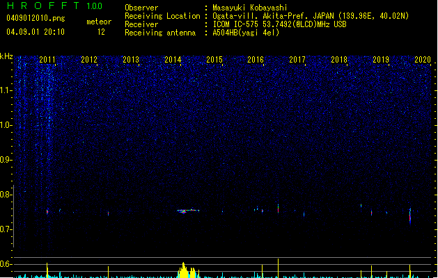Viewport: 438px width, 278px height.
Task: Click the Receiving antenna label
Action: coord(160,33)
